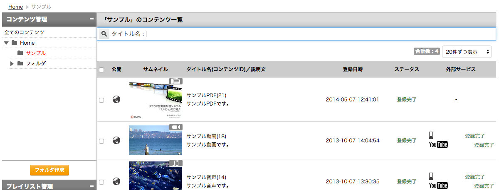Select サンプル folder in the tree

coord(36,53)
